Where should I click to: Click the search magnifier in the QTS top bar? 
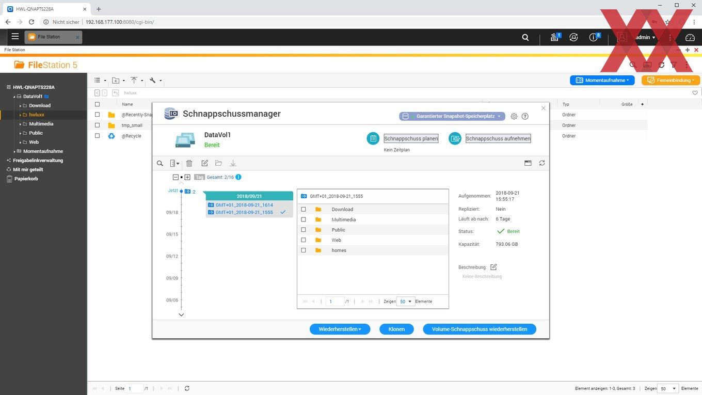(525, 37)
